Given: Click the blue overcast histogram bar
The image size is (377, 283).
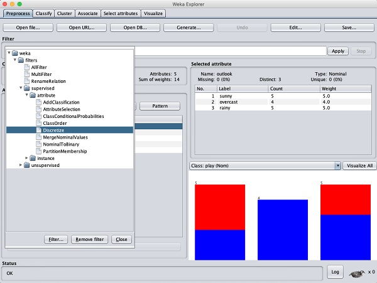Looking at the screenshot, I should (x=282, y=230).
